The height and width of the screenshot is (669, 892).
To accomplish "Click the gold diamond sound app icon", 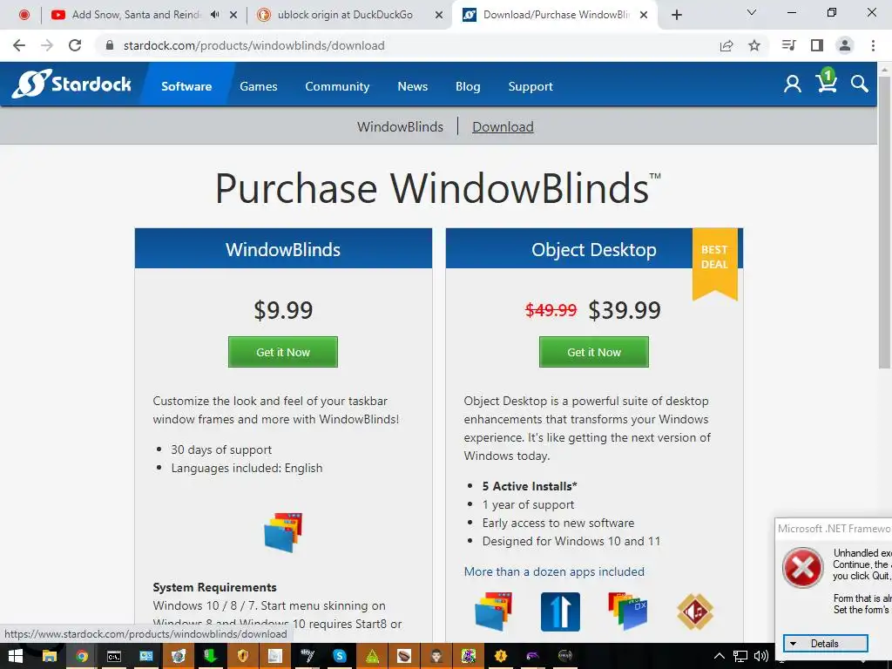I will pyautogui.click(x=695, y=612).
